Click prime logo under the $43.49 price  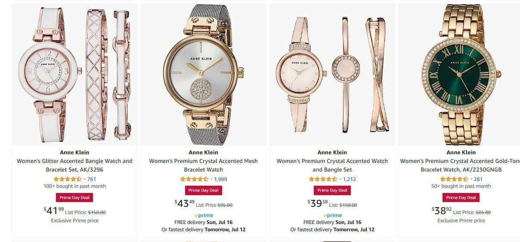point(204,215)
